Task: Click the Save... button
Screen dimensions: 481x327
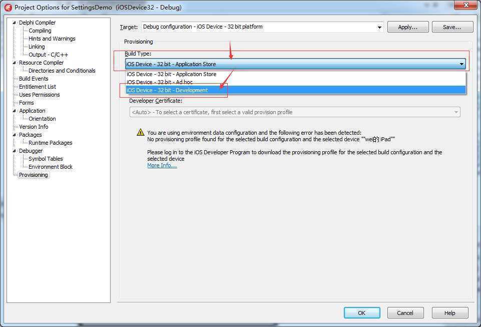Action: click(x=452, y=27)
